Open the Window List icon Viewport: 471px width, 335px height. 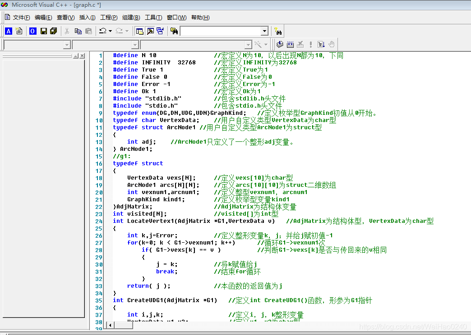coord(160,31)
